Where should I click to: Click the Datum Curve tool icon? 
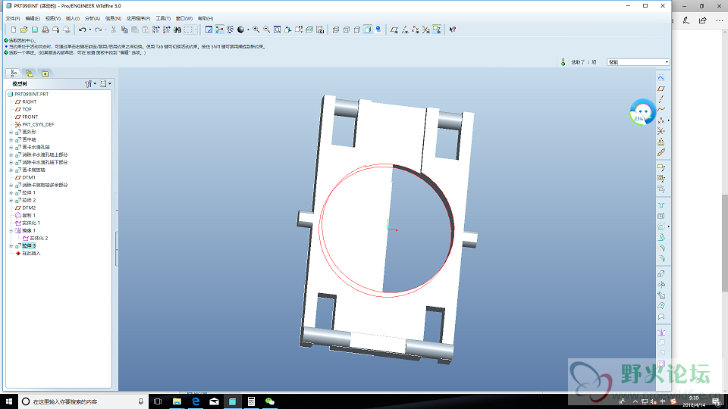tap(661, 110)
